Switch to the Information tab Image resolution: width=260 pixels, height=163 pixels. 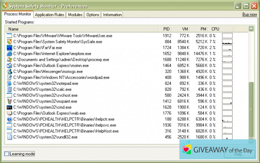pyautogui.click(x=112, y=15)
